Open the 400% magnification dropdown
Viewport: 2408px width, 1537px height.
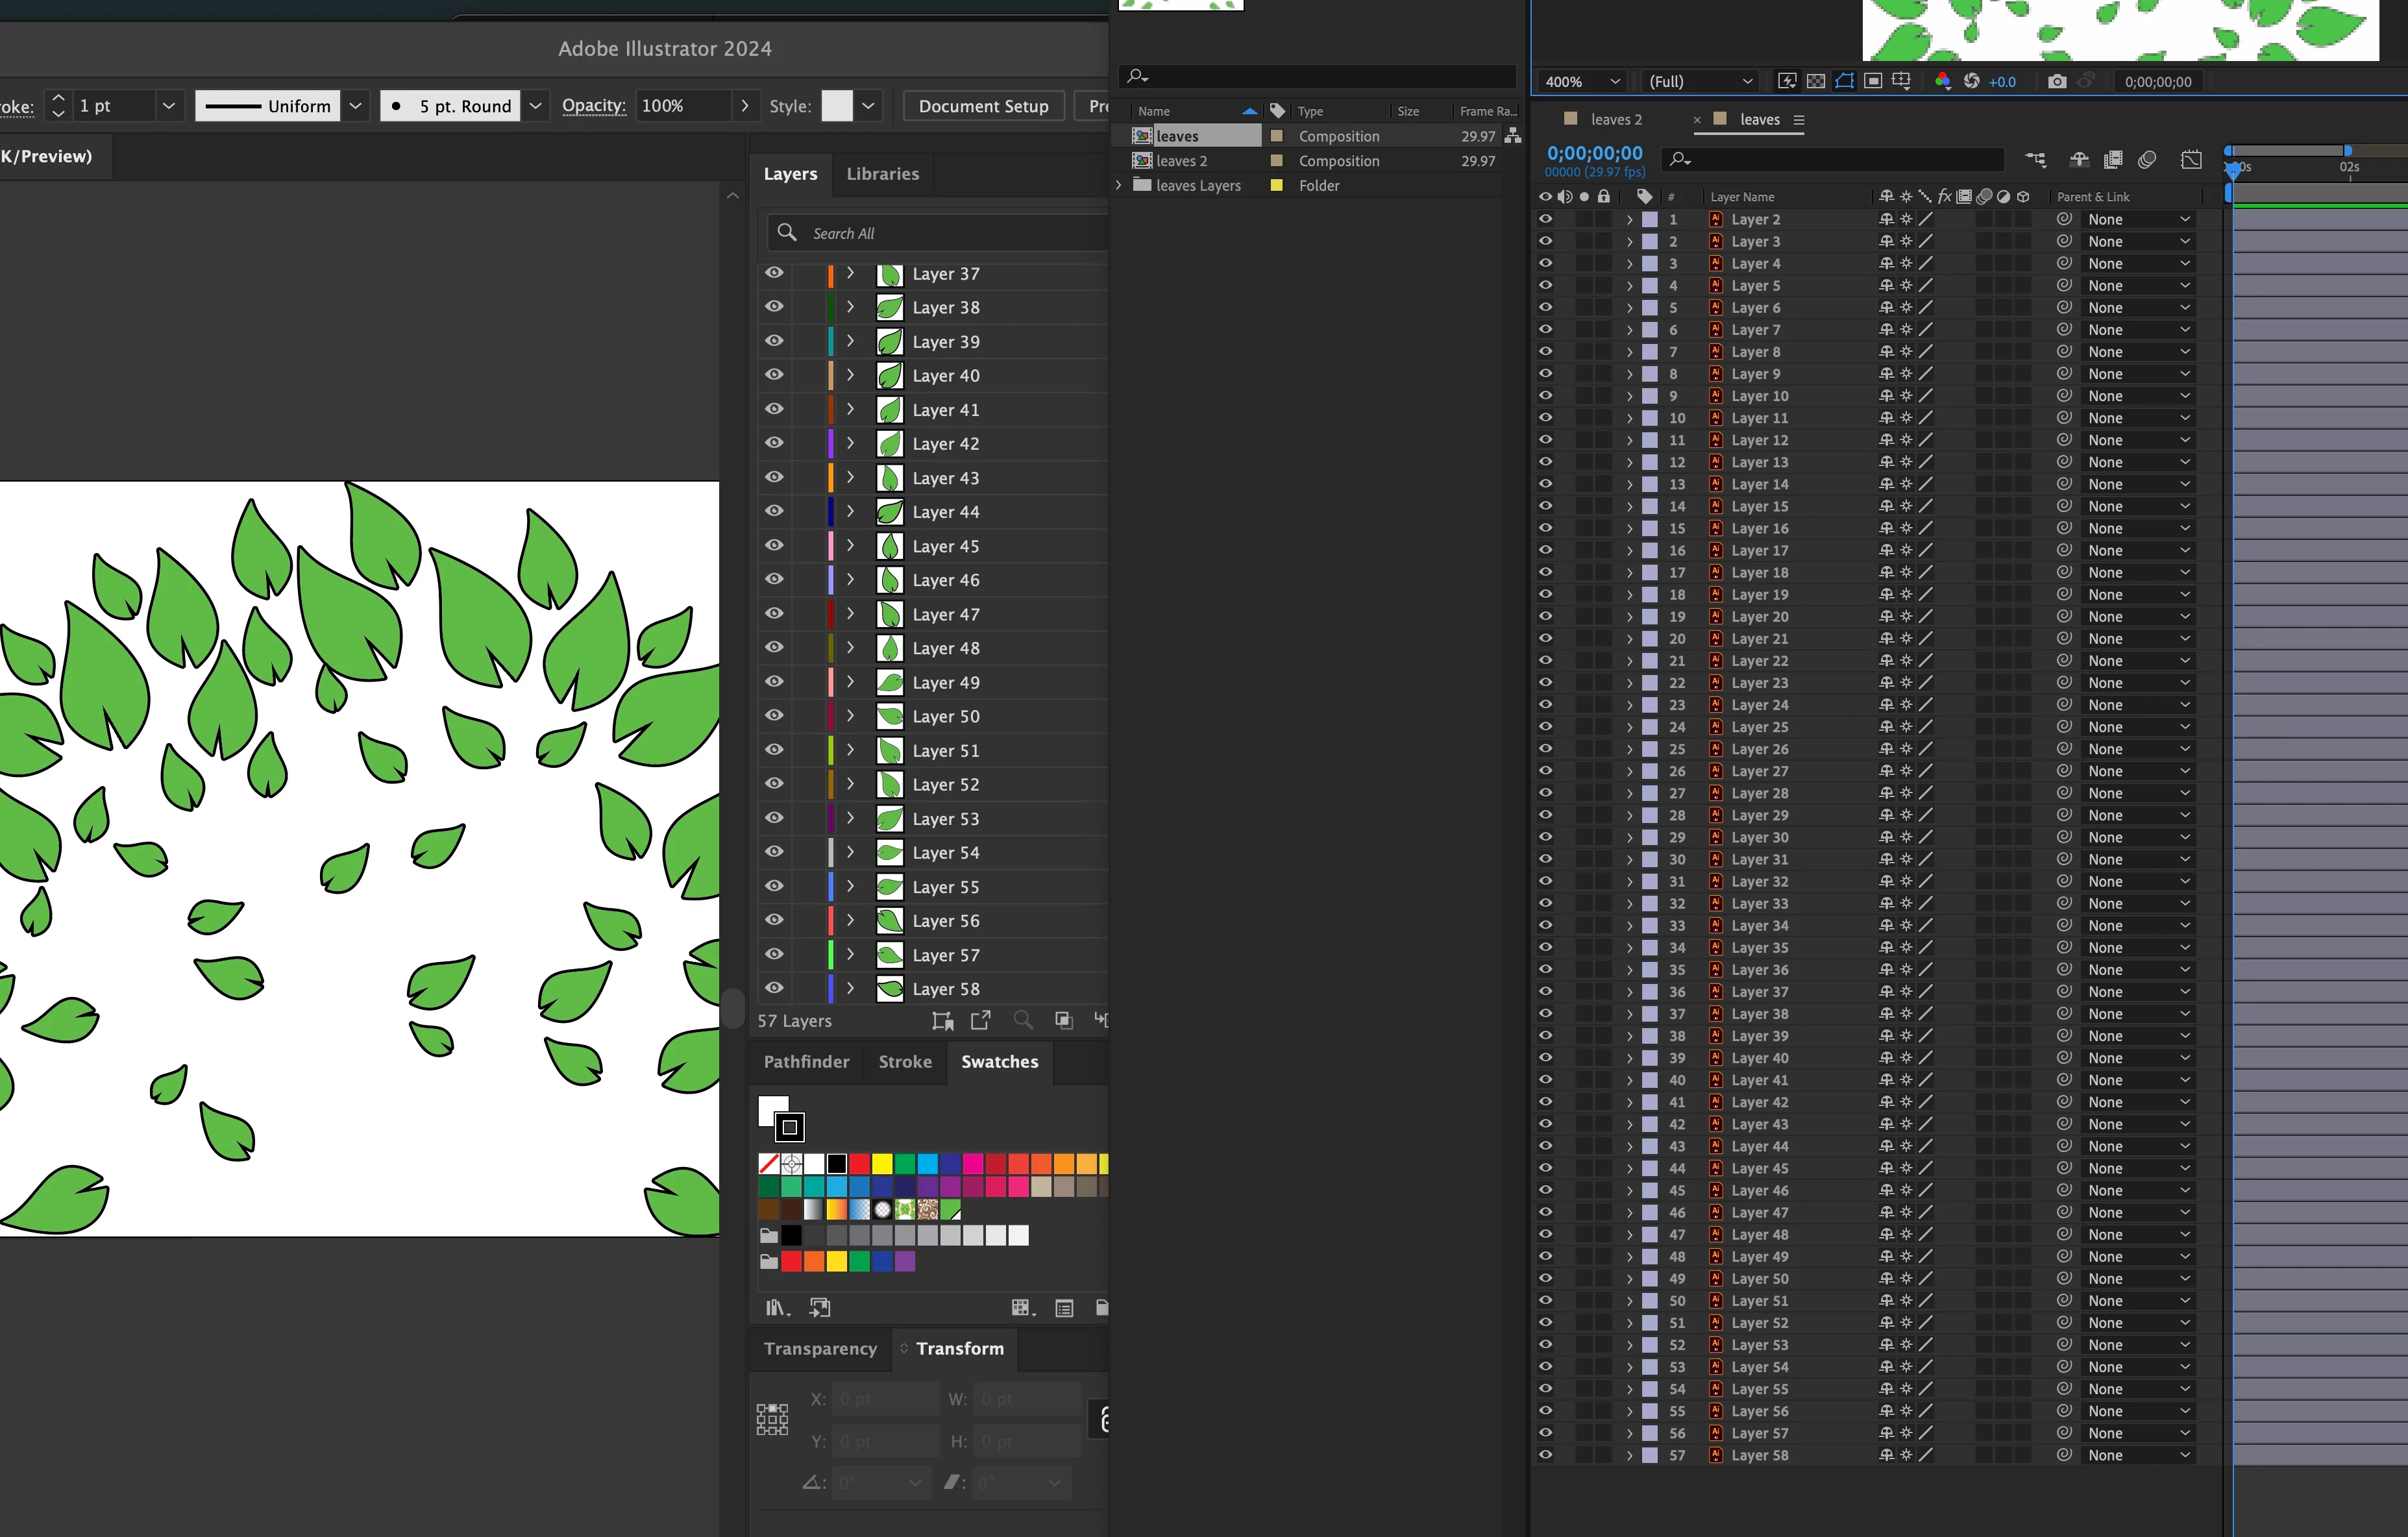(x=1582, y=82)
